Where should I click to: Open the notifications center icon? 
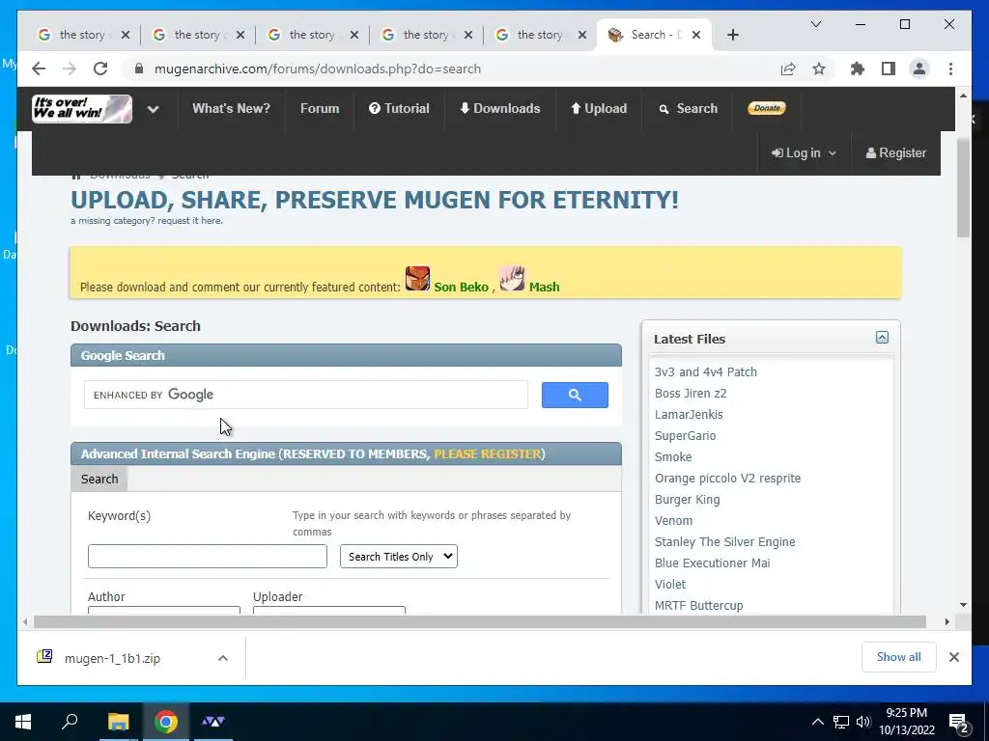click(959, 722)
